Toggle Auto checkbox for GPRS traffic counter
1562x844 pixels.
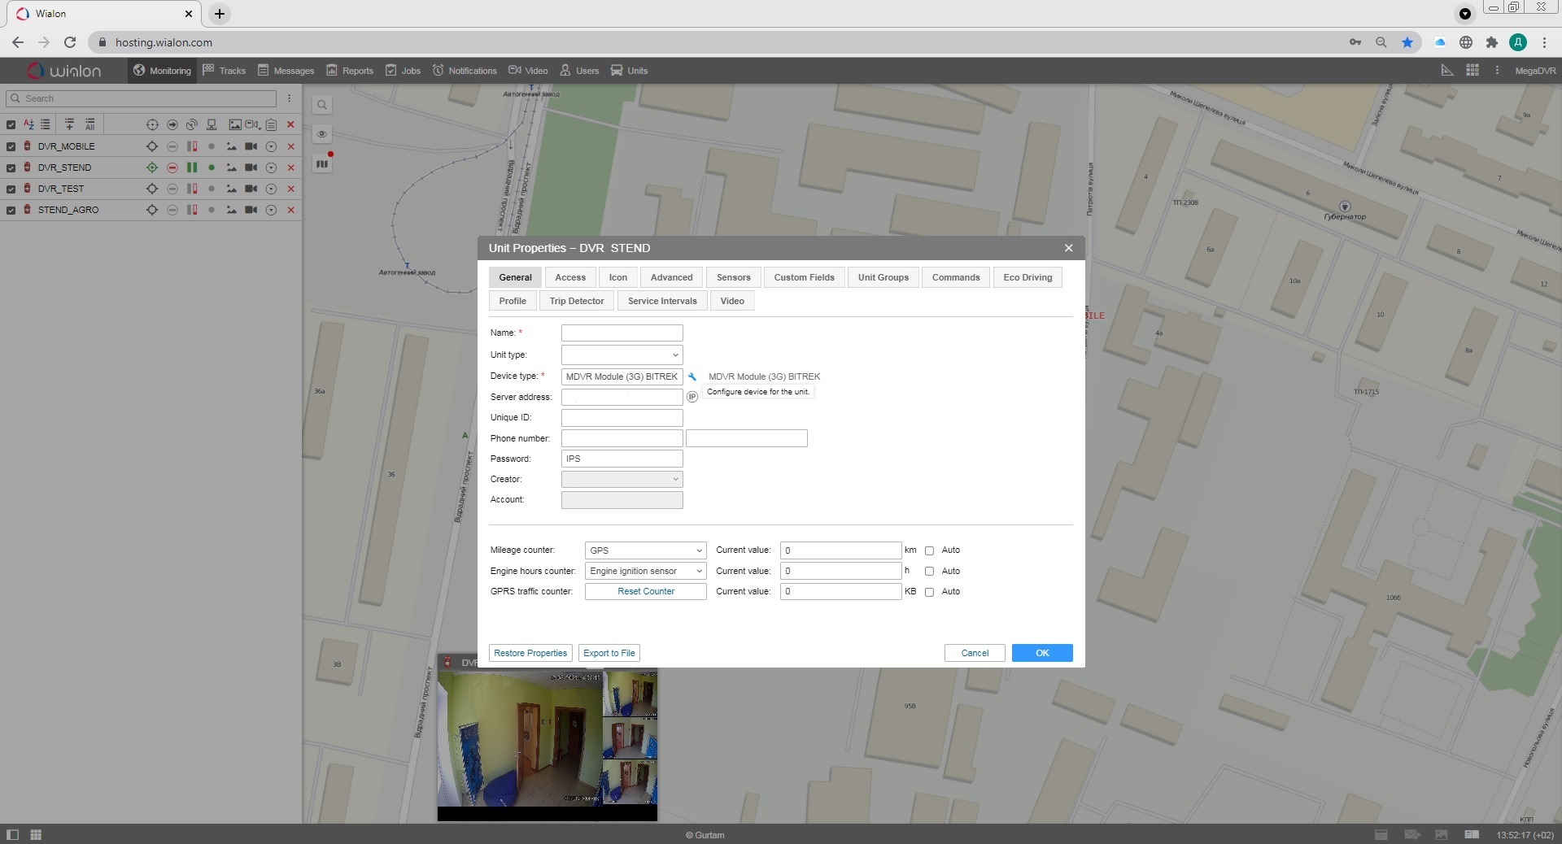coord(929,592)
